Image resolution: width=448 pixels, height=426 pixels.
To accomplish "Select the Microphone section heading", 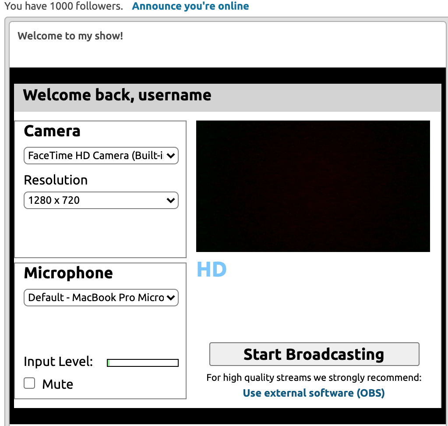I will click(x=68, y=273).
